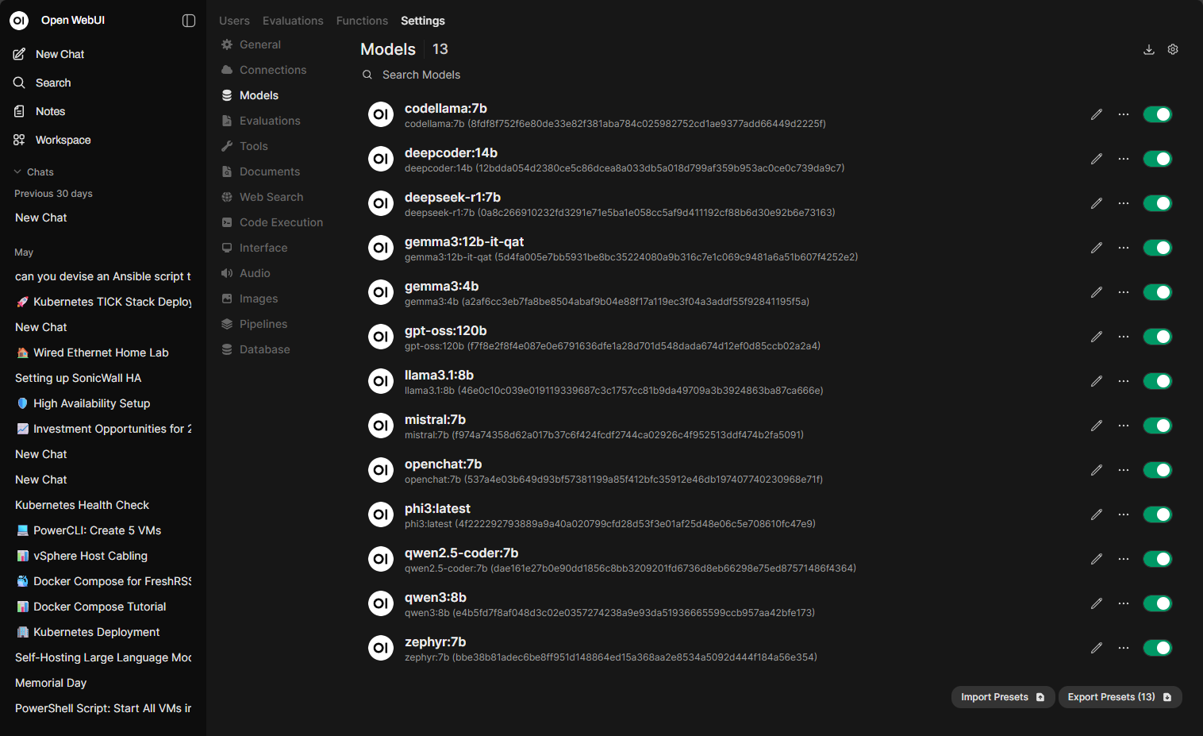Open the Kubernetes Health Check chat
1203x736 pixels.
pos(82,505)
